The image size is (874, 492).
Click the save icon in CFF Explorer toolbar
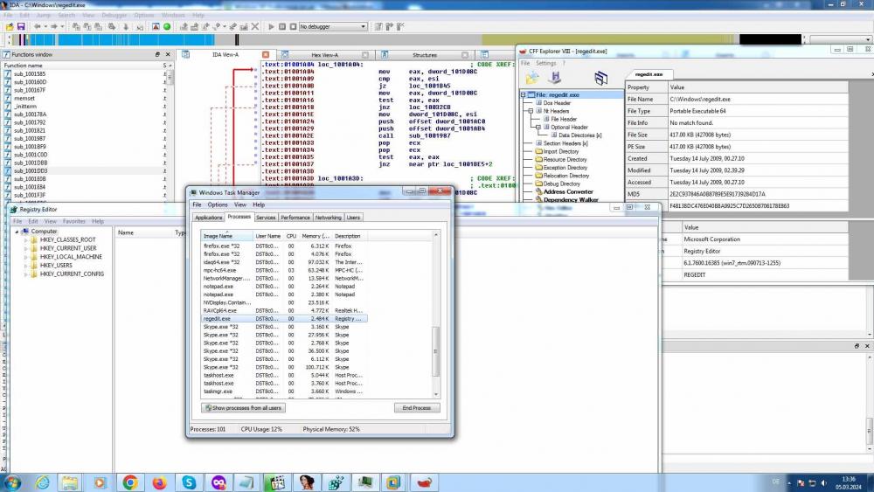[x=553, y=78]
